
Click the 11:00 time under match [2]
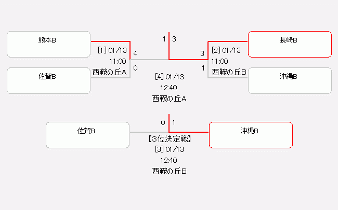click(219, 61)
